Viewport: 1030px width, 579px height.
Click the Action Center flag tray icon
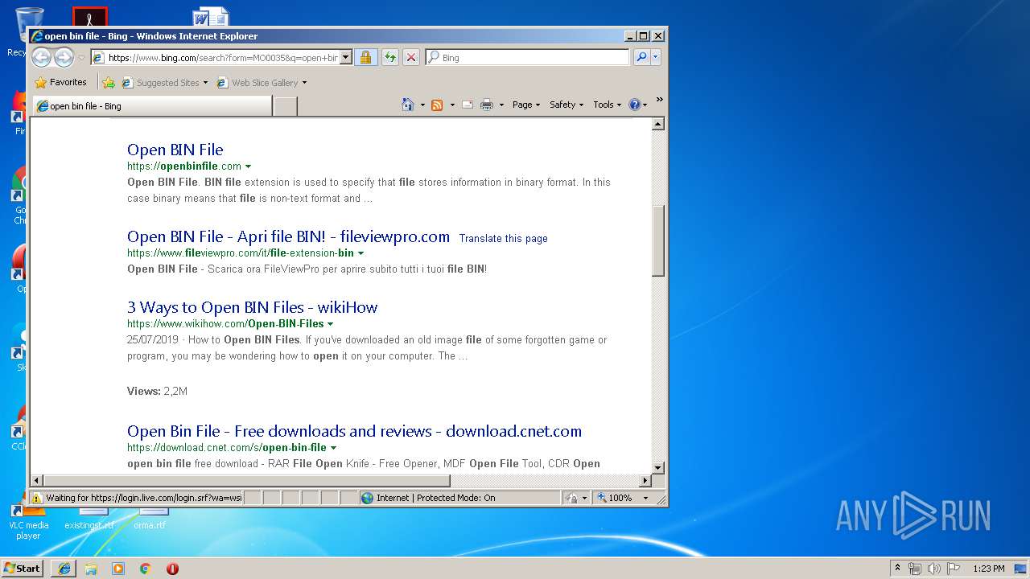[954, 569]
